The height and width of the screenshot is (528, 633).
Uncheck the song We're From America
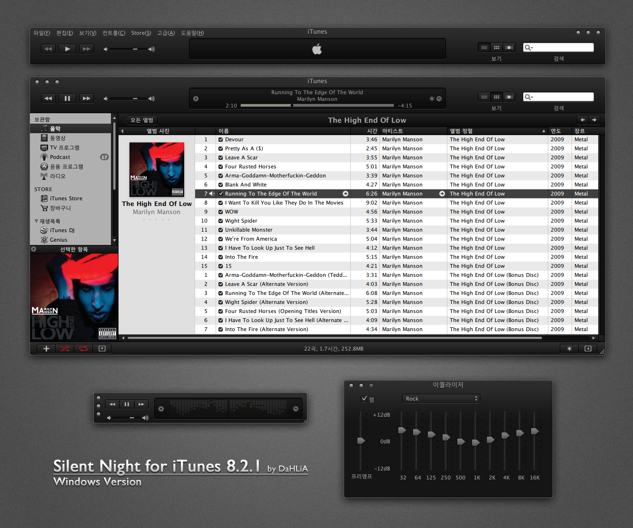click(x=221, y=239)
